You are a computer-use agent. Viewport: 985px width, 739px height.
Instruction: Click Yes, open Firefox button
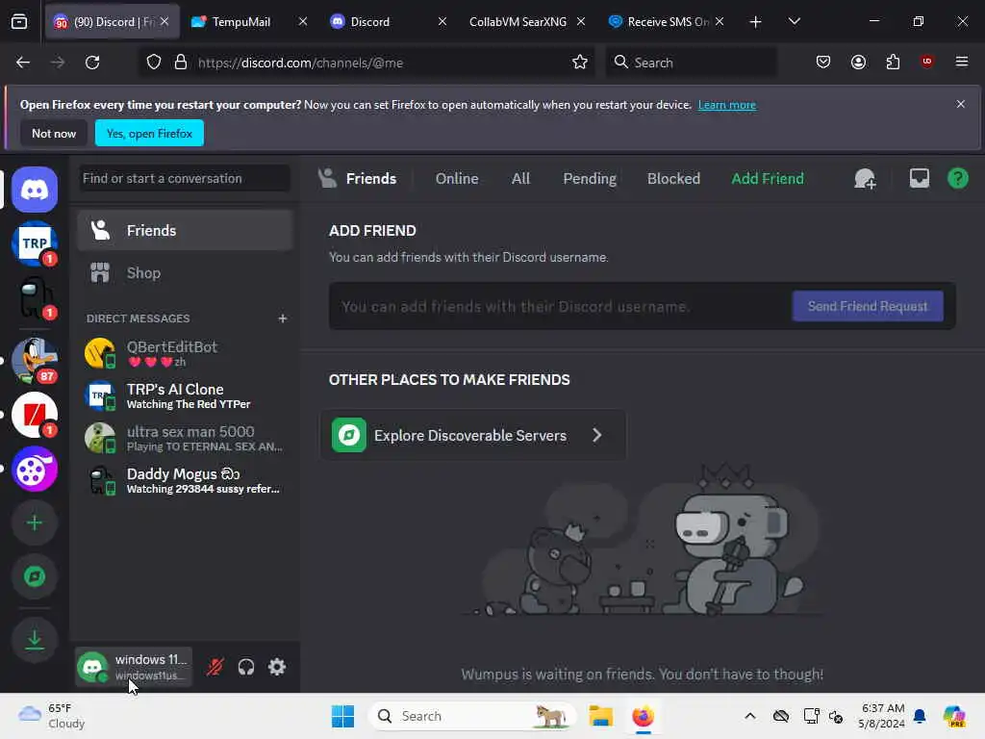click(x=149, y=133)
